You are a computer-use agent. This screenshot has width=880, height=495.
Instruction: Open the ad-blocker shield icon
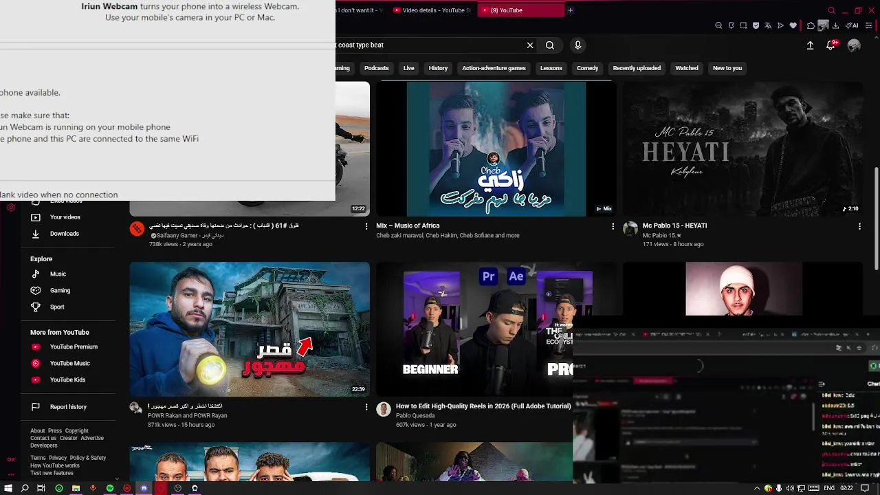click(756, 25)
